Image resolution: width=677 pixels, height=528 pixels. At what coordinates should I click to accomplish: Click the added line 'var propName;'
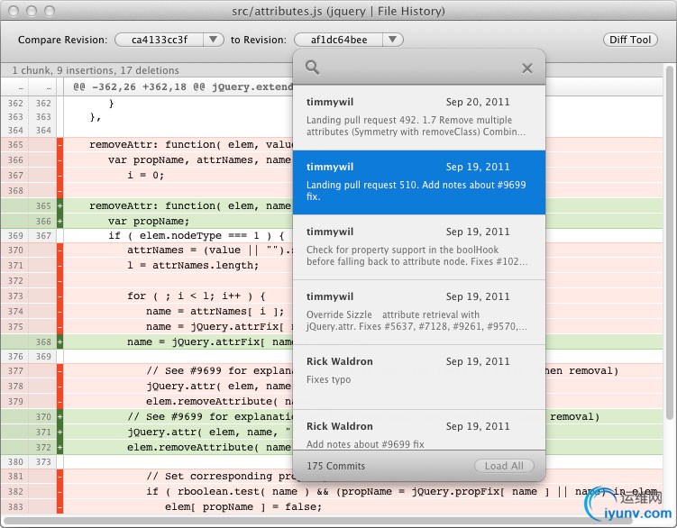tap(149, 221)
